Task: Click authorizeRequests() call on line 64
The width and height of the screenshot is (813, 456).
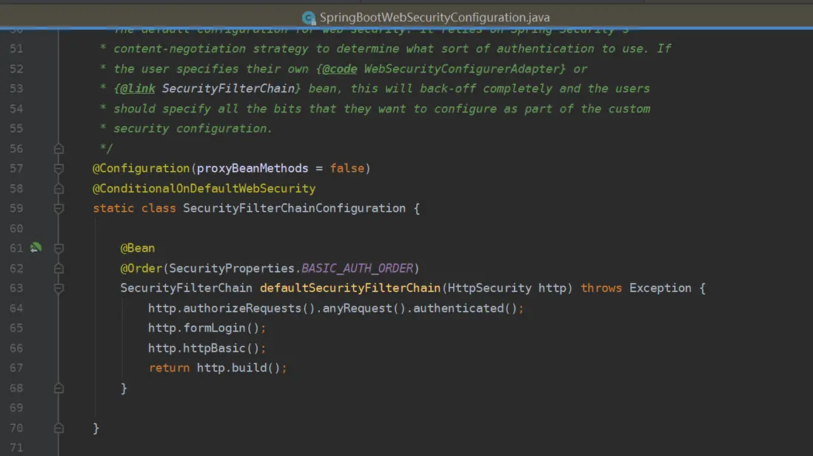Action: click(249, 308)
